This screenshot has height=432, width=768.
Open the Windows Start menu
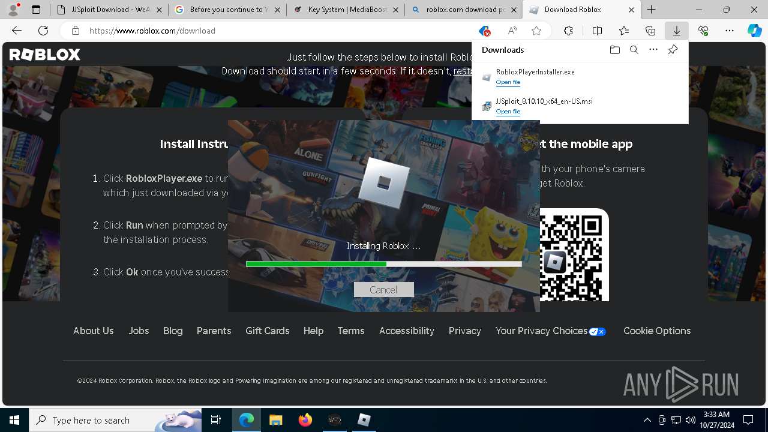point(14,420)
